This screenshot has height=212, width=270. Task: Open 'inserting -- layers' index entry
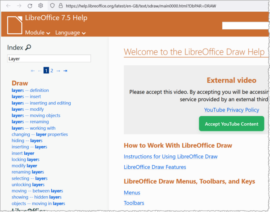point(29,147)
